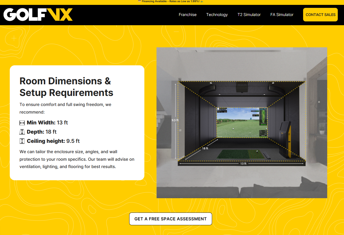Click the Depth dimension icon
This screenshot has width=344, height=235.
(22, 132)
